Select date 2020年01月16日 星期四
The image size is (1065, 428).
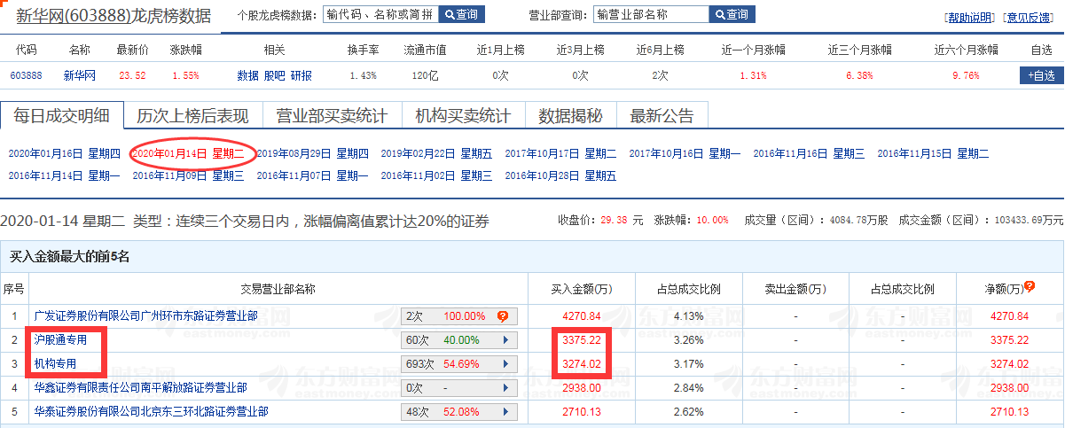coord(64,153)
